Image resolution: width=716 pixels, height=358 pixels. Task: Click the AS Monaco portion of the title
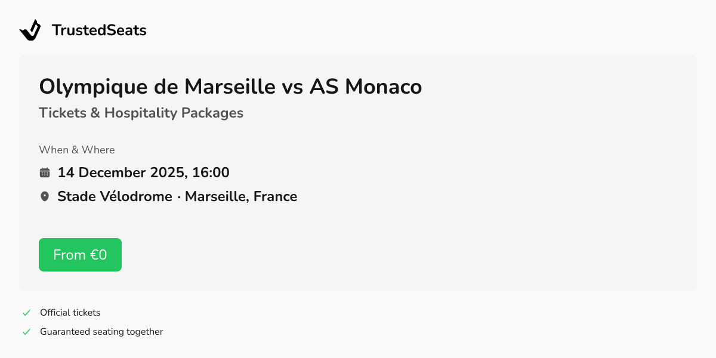(x=366, y=87)
